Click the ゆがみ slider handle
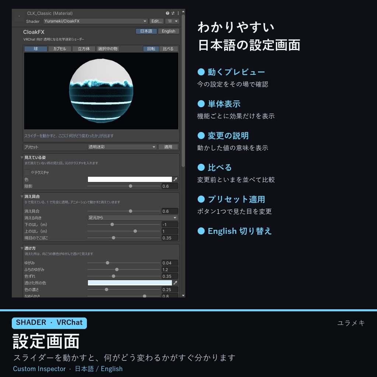Viewport: 377px width, 377px height. click(x=108, y=263)
